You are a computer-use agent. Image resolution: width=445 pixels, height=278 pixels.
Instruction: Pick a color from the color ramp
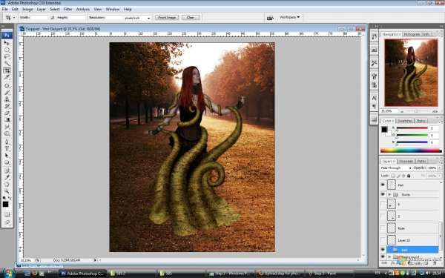[411, 150]
